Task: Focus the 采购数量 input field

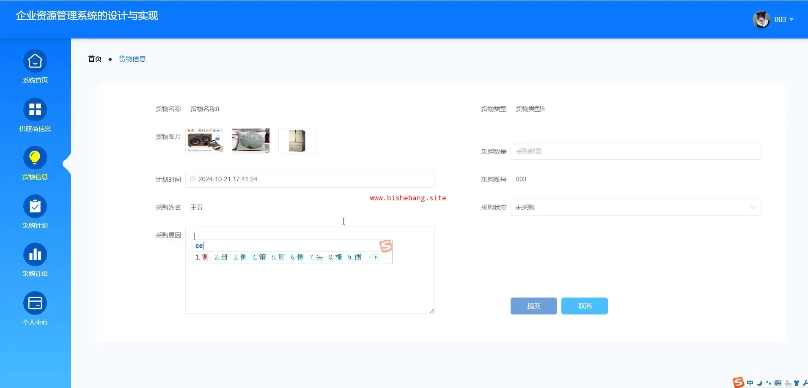Action: [635, 151]
